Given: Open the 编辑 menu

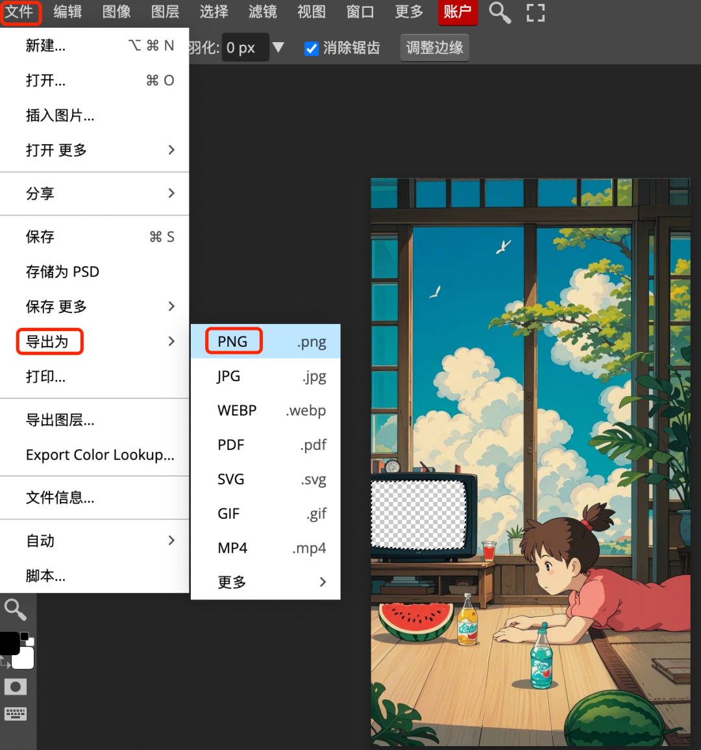Looking at the screenshot, I should pyautogui.click(x=68, y=12).
